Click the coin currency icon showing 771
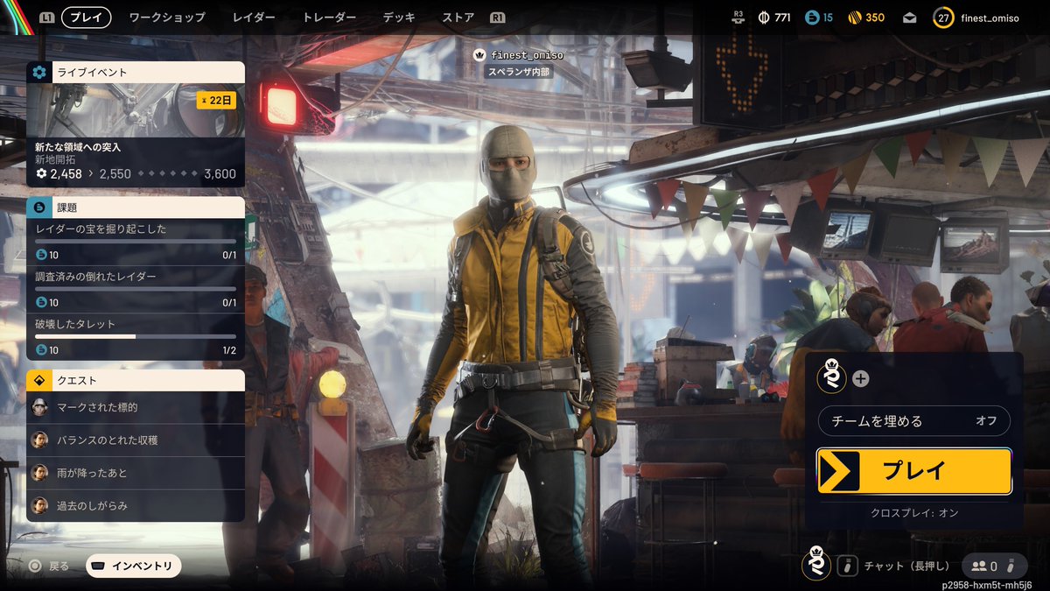Viewport: 1050px width, 591px height. tap(763, 18)
